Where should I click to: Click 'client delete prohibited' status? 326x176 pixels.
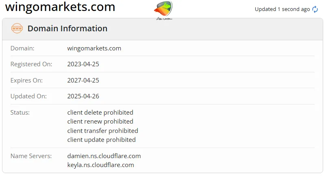[x=100, y=113]
